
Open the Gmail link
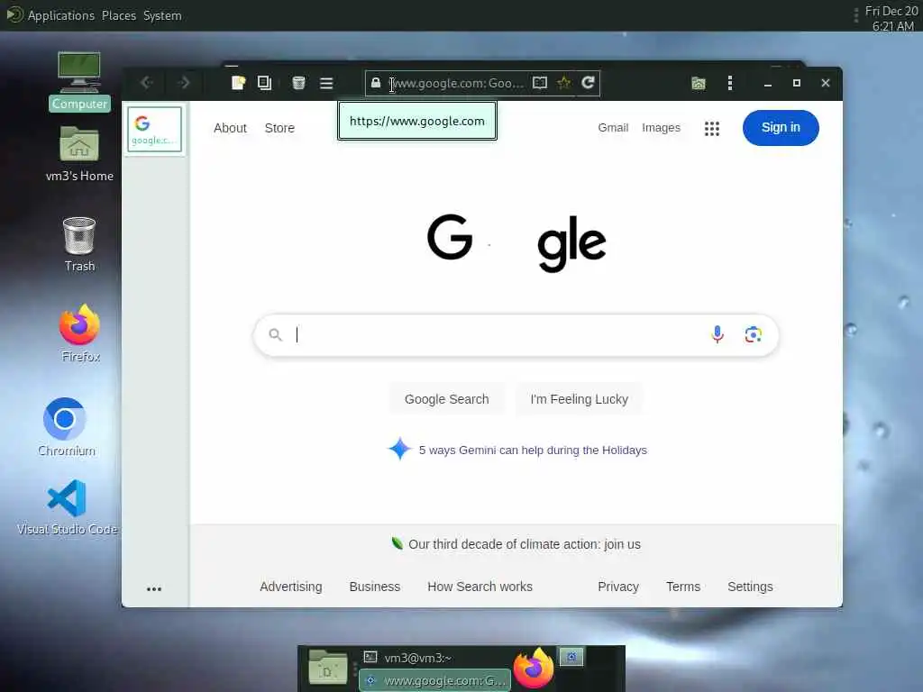(613, 128)
